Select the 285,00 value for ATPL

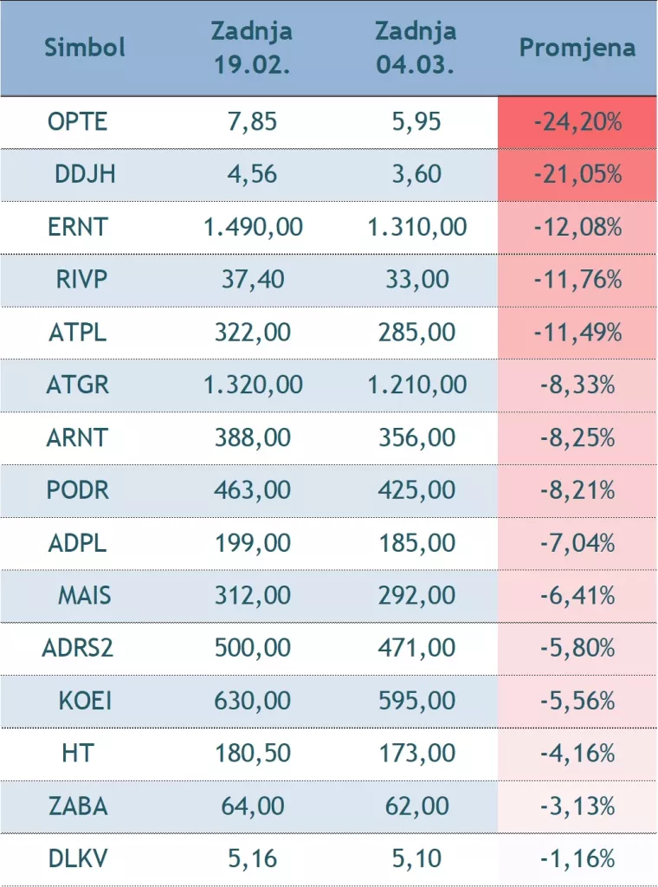[x=416, y=332]
